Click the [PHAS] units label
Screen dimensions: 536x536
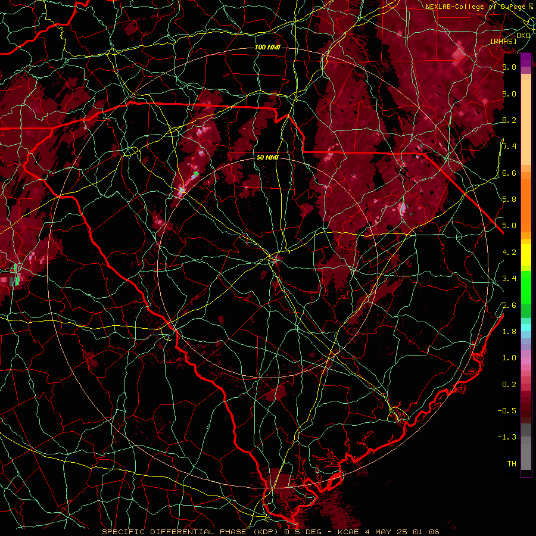(x=503, y=41)
